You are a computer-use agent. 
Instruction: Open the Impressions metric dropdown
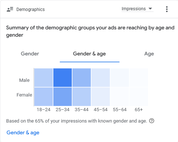[x=137, y=9]
